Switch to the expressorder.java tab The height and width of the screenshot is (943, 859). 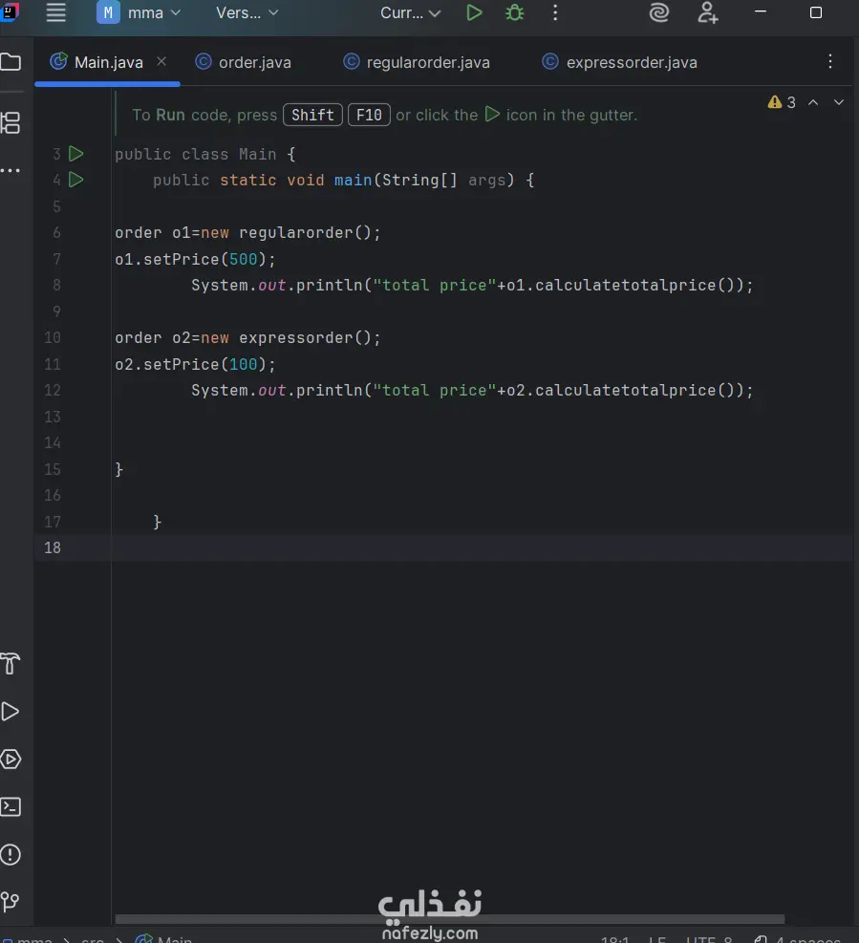pos(619,62)
